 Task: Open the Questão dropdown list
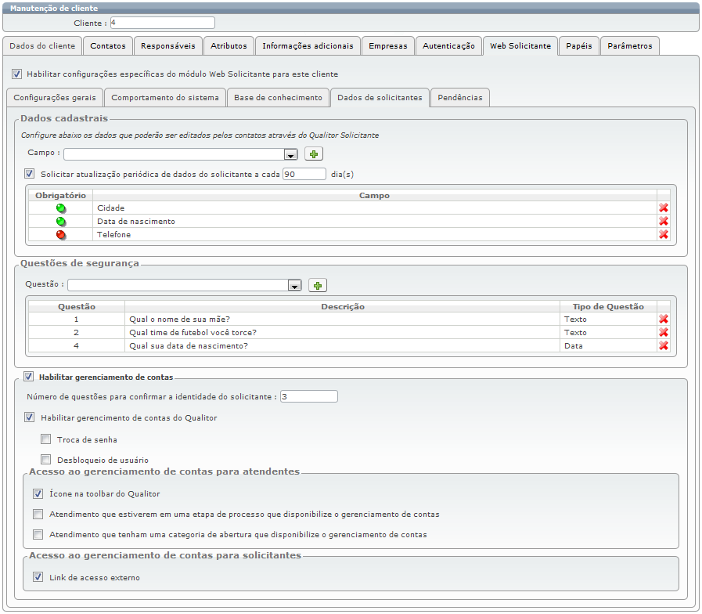point(294,286)
